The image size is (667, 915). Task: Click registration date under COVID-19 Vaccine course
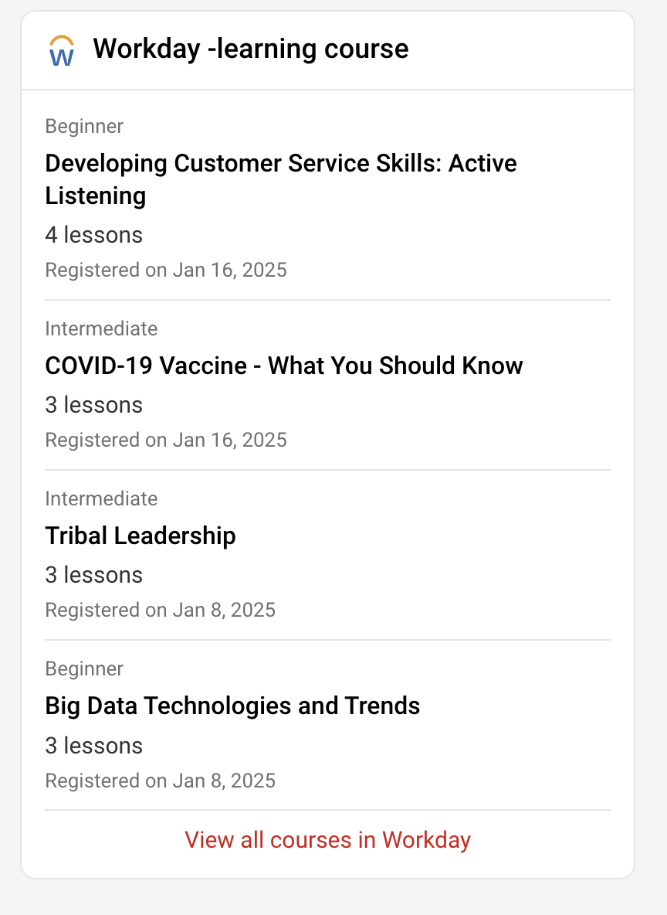point(166,440)
